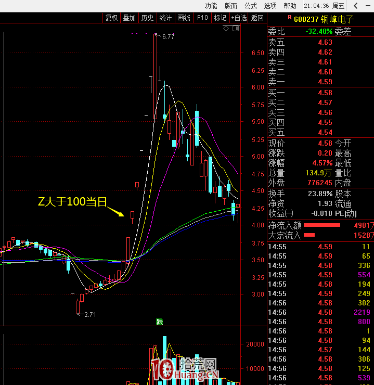Click stock name 600237 铜峰电子
Image resolution: width=374 pixels, height=385 pixels.
[x=324, y=19]
